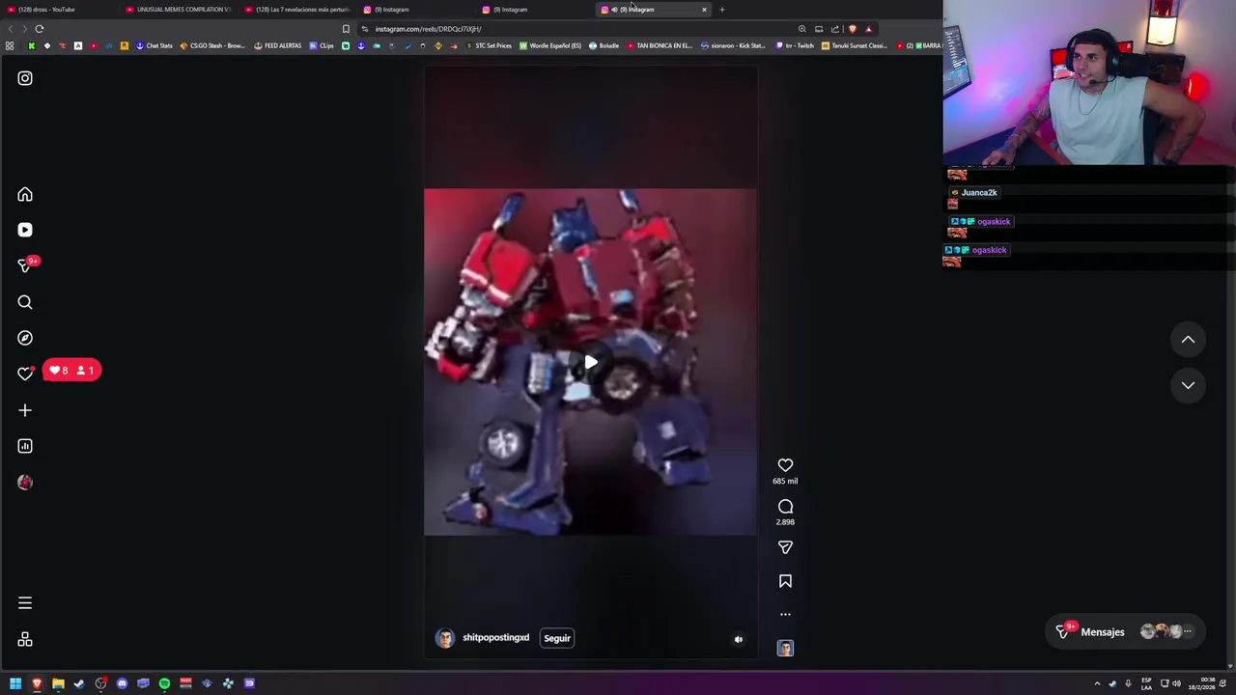Open Direct messages icon in sidebar
1236x695 pixels.
pyautogui.click(x=26, y=265)
